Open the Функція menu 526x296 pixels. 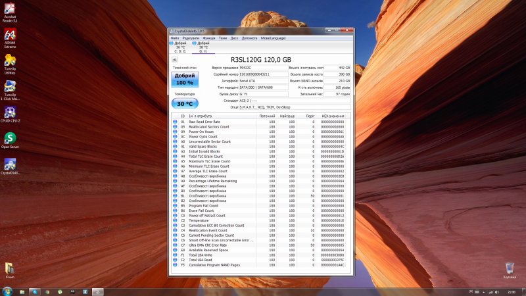[208, 39]
